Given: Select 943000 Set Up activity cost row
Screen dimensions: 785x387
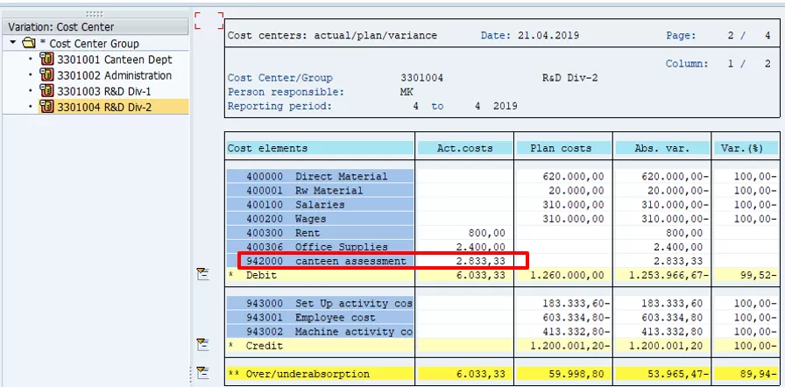Looking at the screenshot, I should [x=320, y=303].
